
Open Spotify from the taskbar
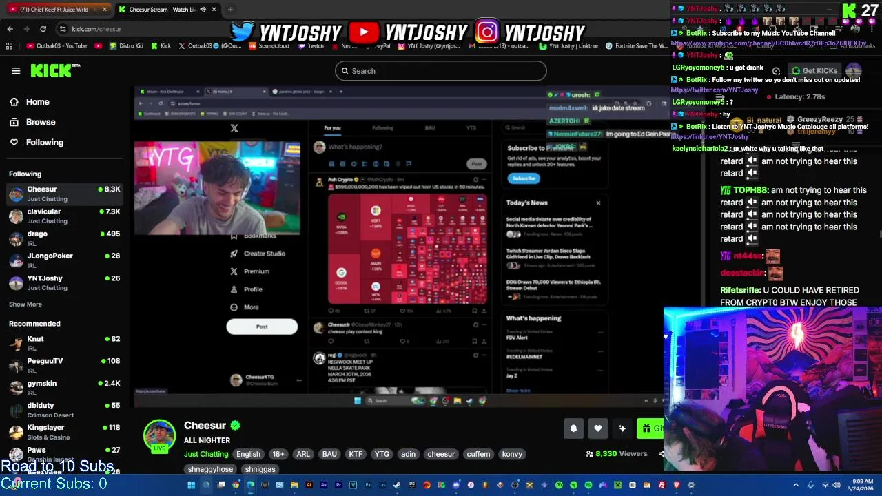pos(588,485)
